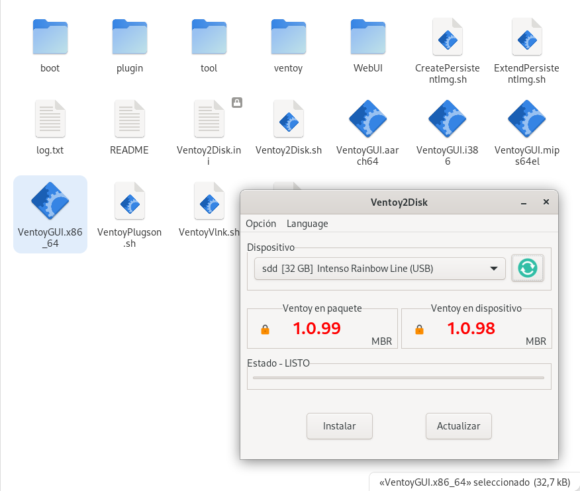580x491 pixels.
Task: Click package version 1.0.99
Action: tap(316, 328)
